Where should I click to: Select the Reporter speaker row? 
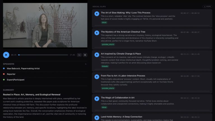45,74
